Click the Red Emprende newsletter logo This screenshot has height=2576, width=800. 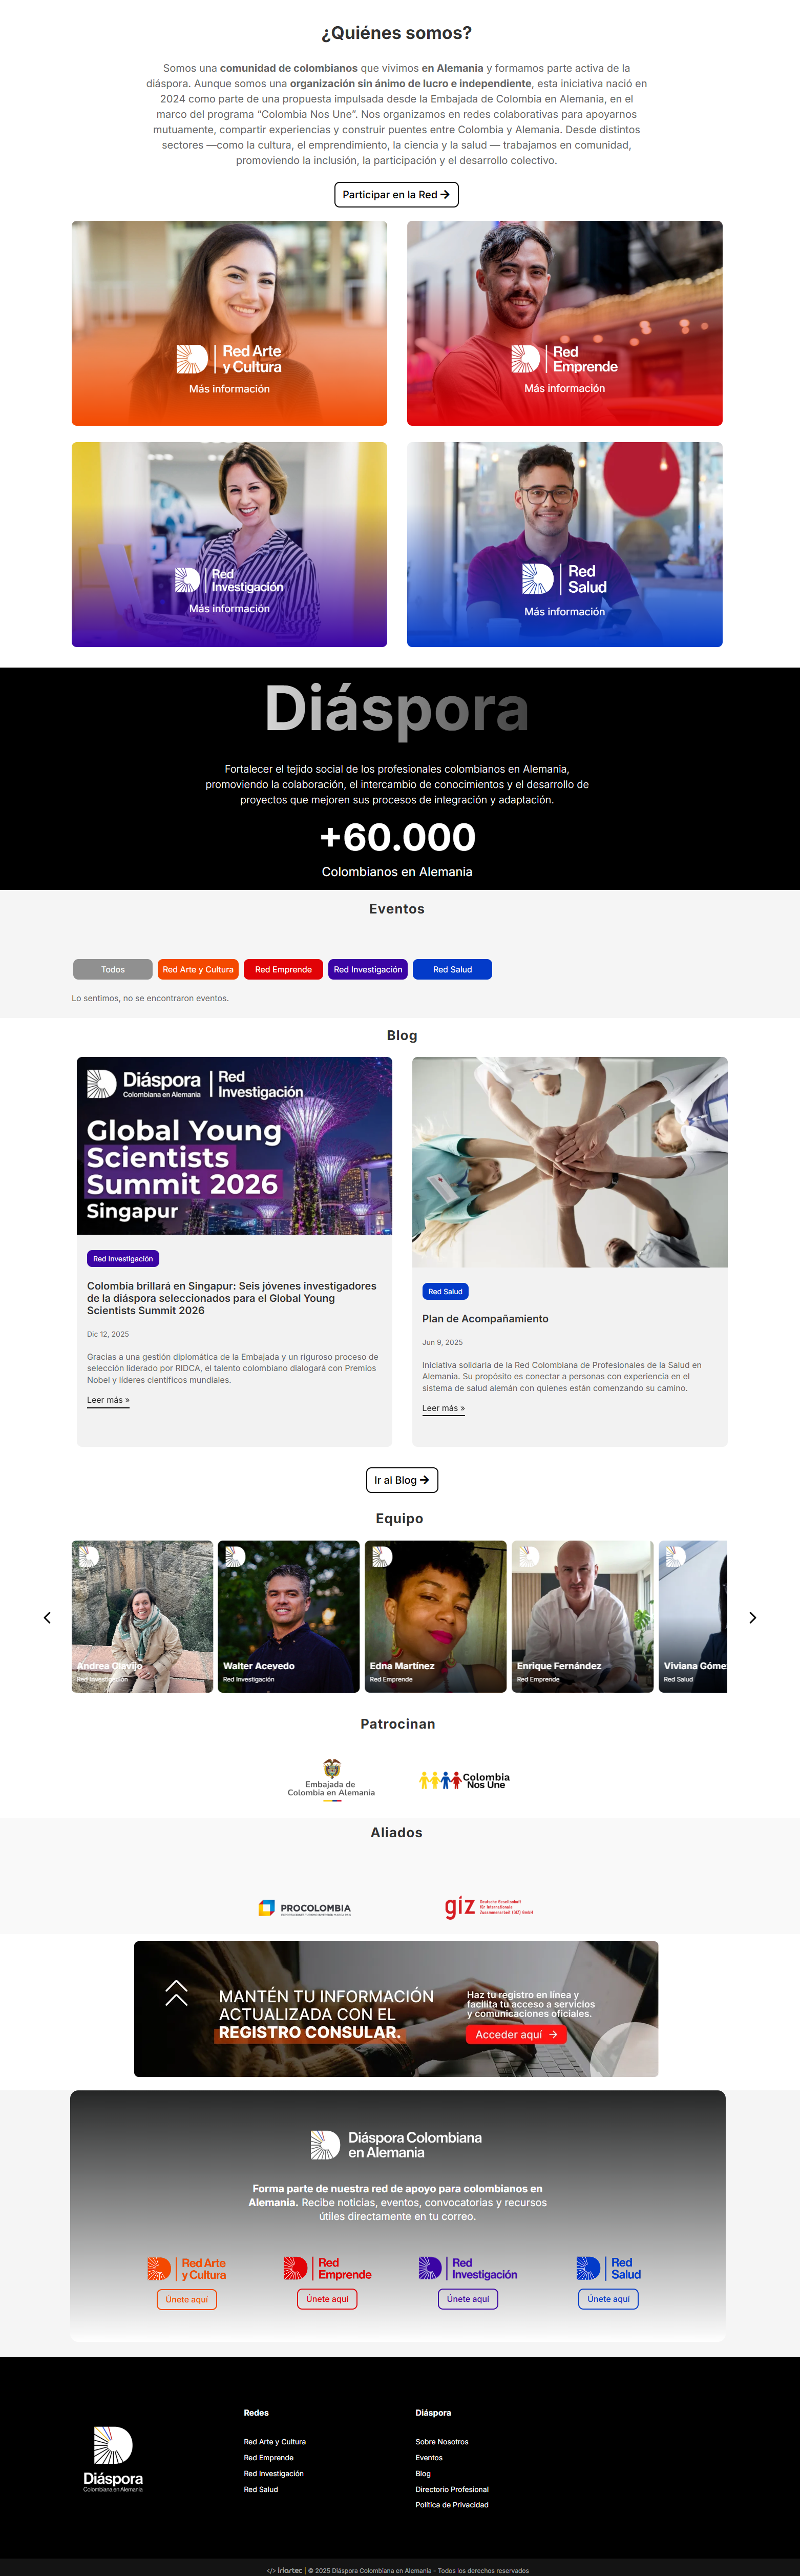tap(327, 2269)
